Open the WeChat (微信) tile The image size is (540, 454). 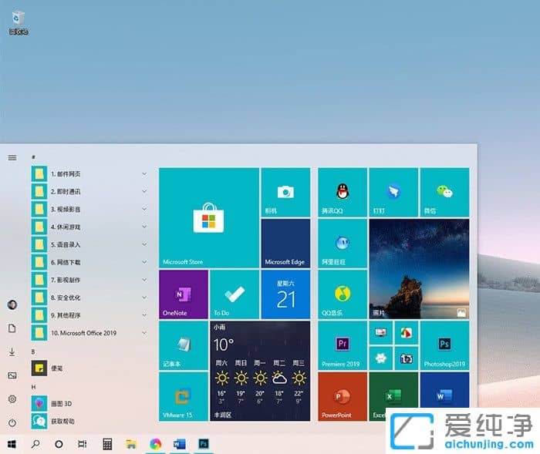click(444, 193)
